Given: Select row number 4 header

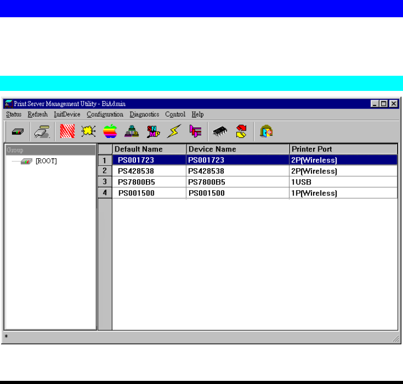Looking at the screenshot, I should 105,193.
